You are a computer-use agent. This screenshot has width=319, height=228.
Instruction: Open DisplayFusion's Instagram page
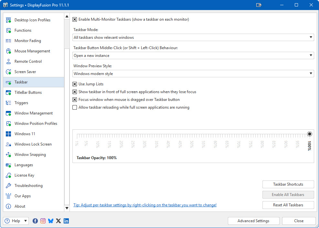click(x=43, y=221)
